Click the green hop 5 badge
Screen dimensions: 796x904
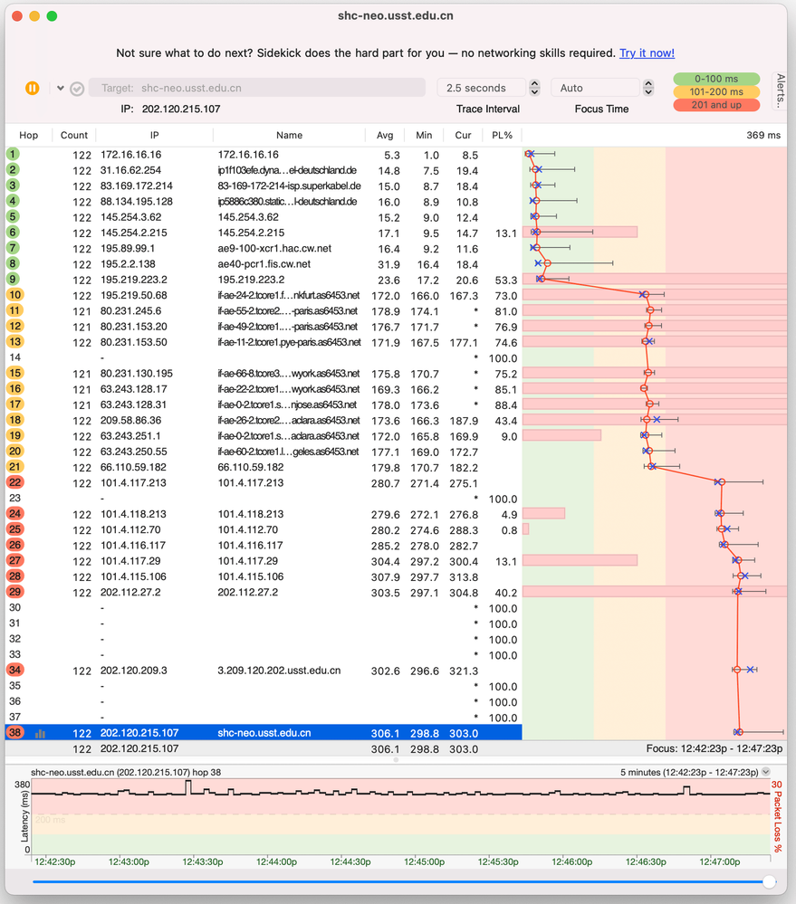tap(13, 216)
